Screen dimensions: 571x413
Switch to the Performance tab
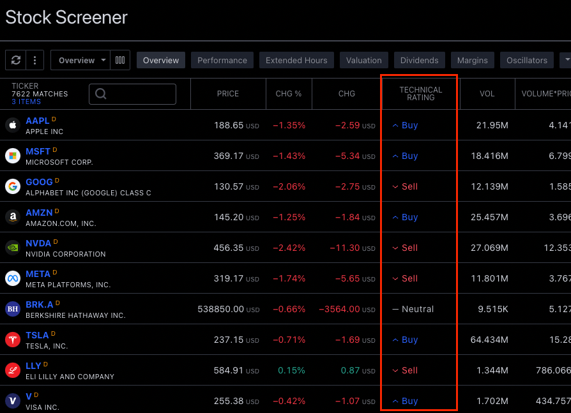[222, 60]
